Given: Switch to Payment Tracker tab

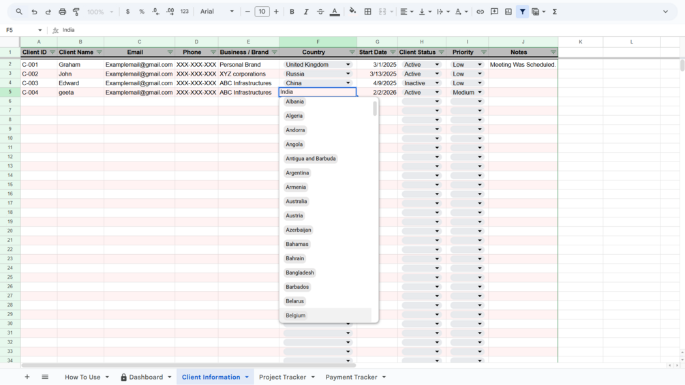Looking at the screenshot, I should pos(351,377).
